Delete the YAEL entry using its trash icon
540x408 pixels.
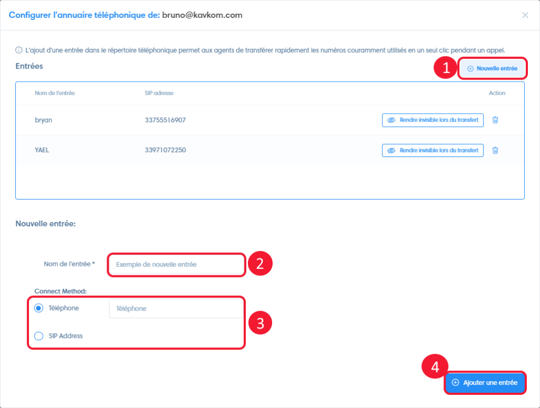pyautogui.click(x=495, y=150)
